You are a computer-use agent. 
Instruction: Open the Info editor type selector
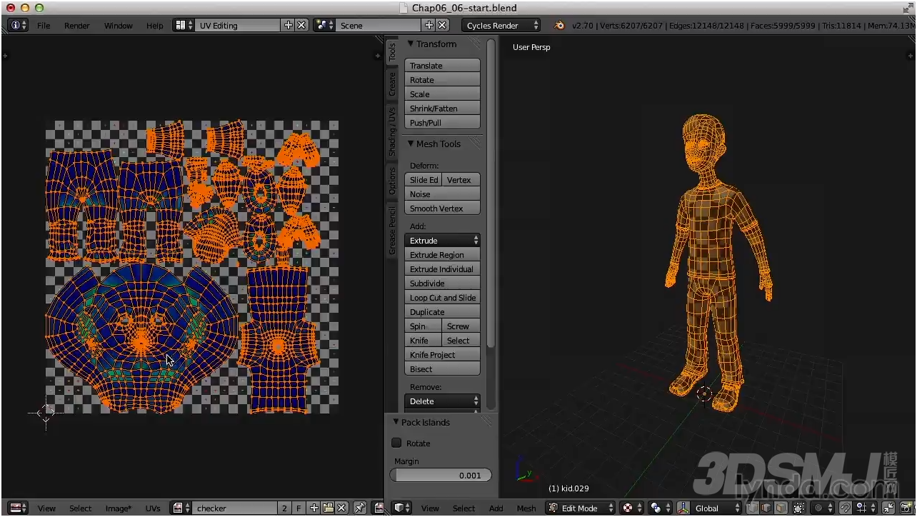(18, 25)
